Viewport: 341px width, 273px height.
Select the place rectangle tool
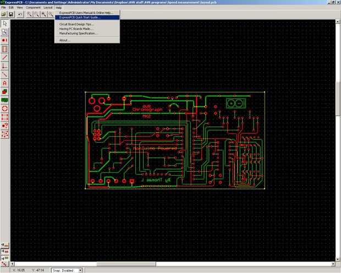click(x=5, y=91)
